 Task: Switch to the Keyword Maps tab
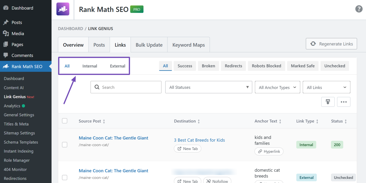coord(188,45)
